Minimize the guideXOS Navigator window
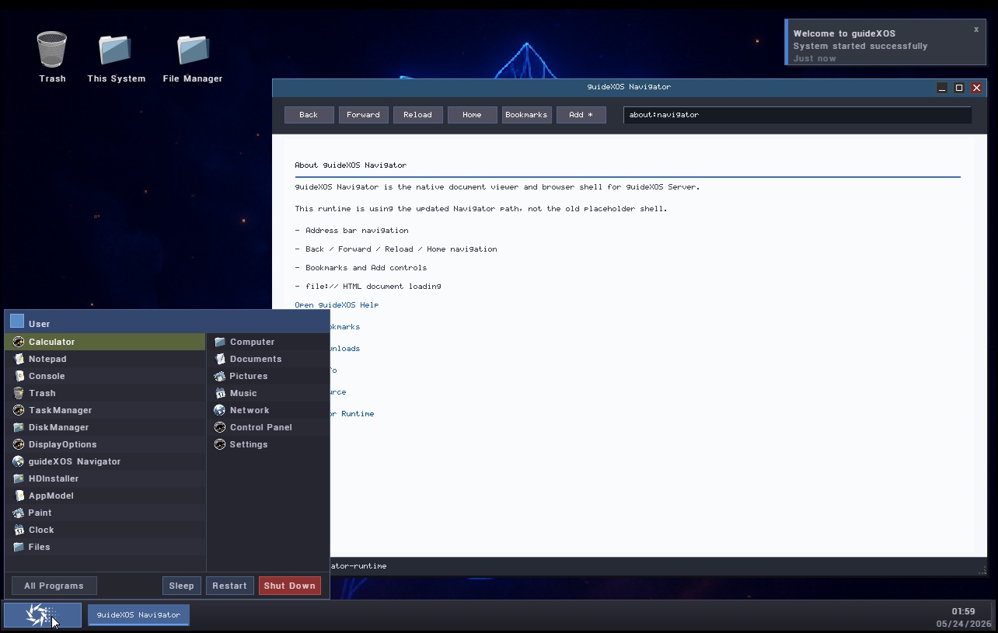The width and height of the screenshot is (998, 633). (942, 88)
